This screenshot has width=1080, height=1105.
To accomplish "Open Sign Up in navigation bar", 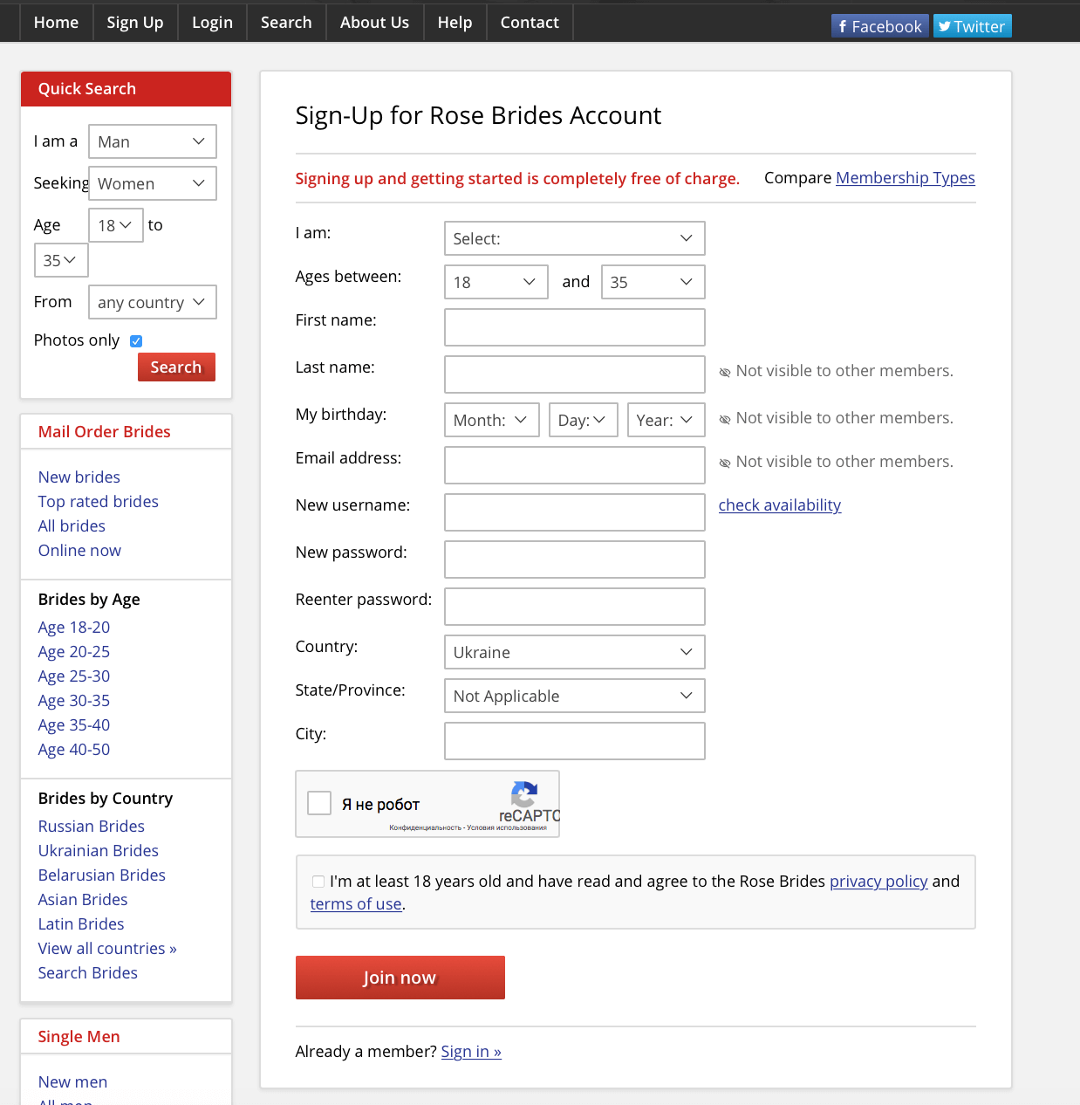I will (x=135, y=23).
